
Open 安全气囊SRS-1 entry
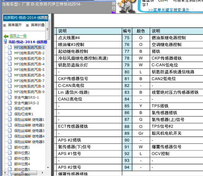26,97
